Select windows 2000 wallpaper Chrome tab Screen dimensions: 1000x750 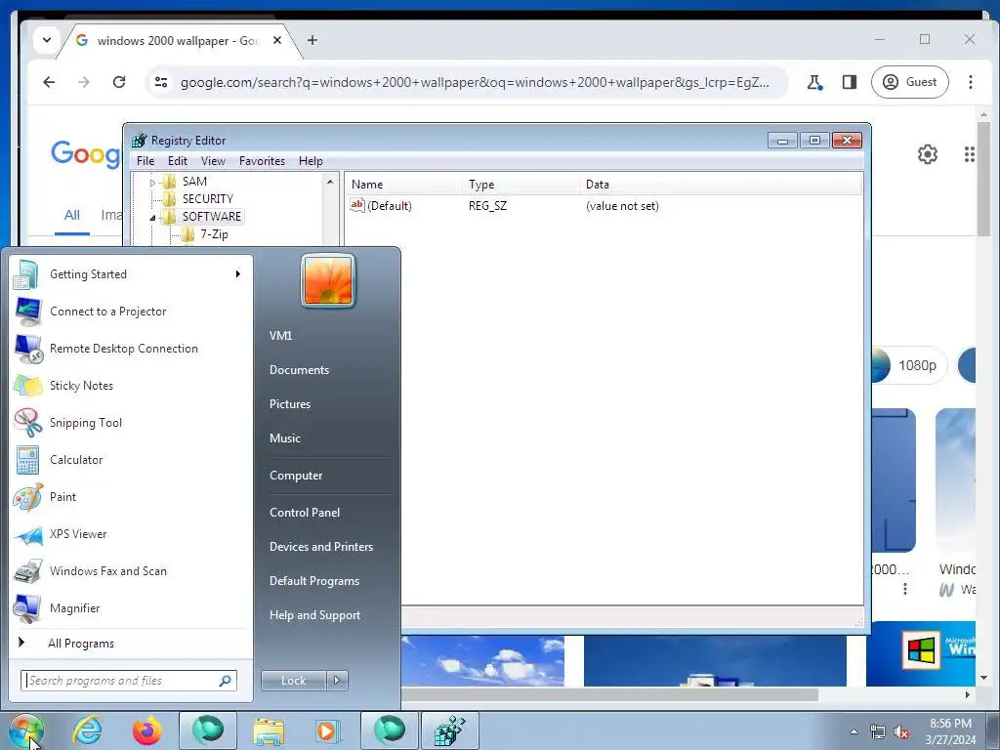(x=179, y=41)
